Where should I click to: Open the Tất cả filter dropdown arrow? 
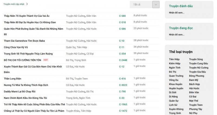(156, 5)
